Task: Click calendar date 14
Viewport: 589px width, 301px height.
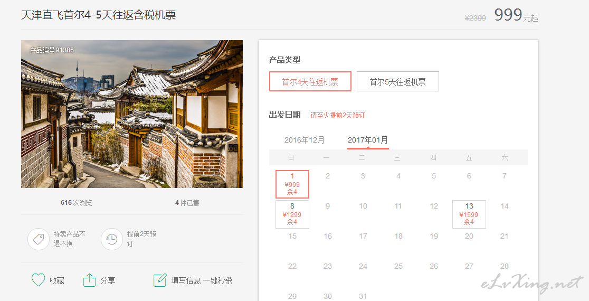Action: click(x=505, y=206)
